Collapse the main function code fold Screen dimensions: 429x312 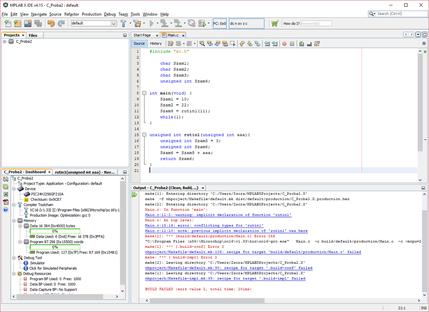[144, 93]
